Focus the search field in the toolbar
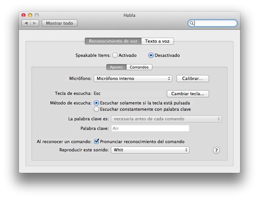 tap(215, 23)
